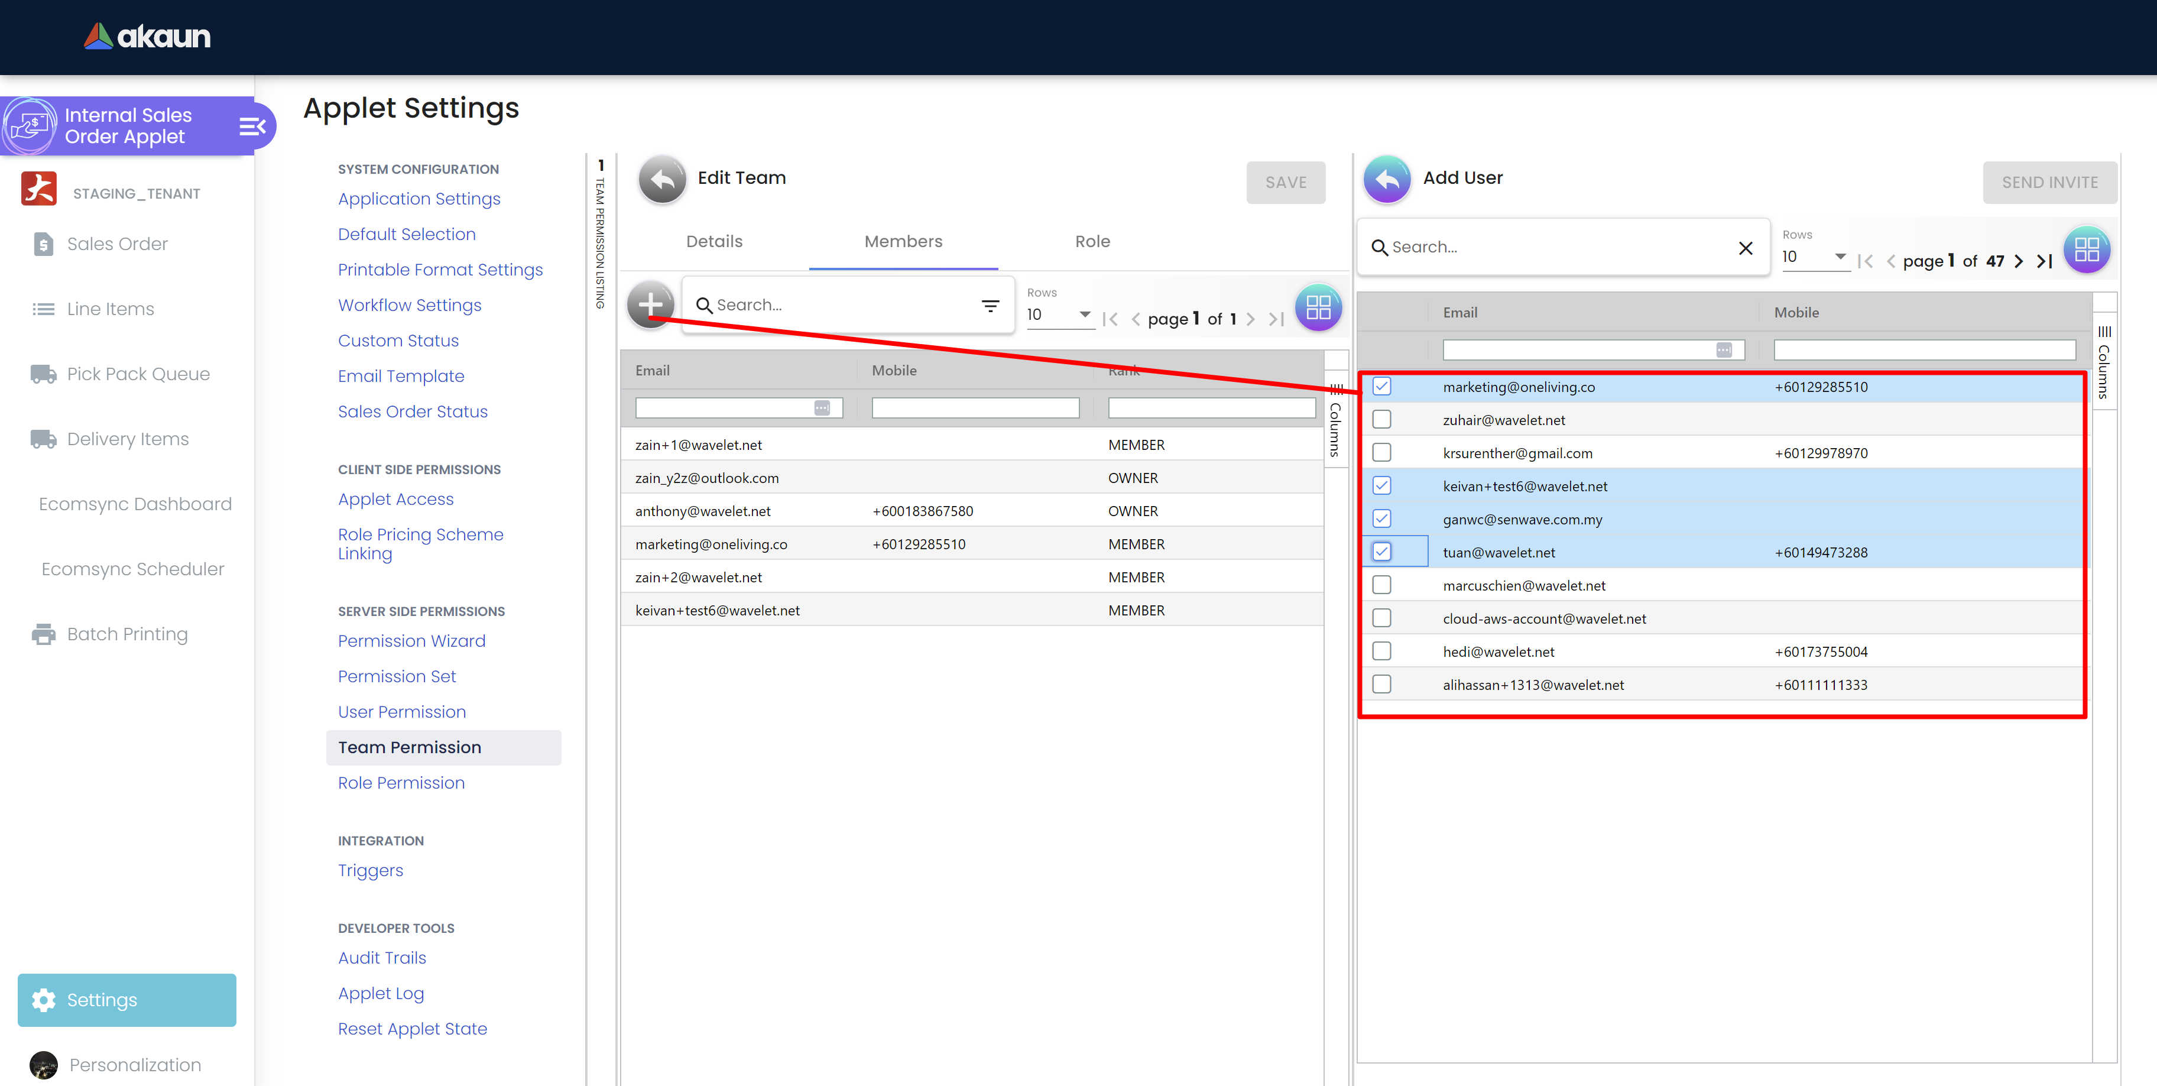This screenshot has height=1086, width=2157.
Task: Select the hedi@wavelet.net checkbox
Action: [1381, 651]
